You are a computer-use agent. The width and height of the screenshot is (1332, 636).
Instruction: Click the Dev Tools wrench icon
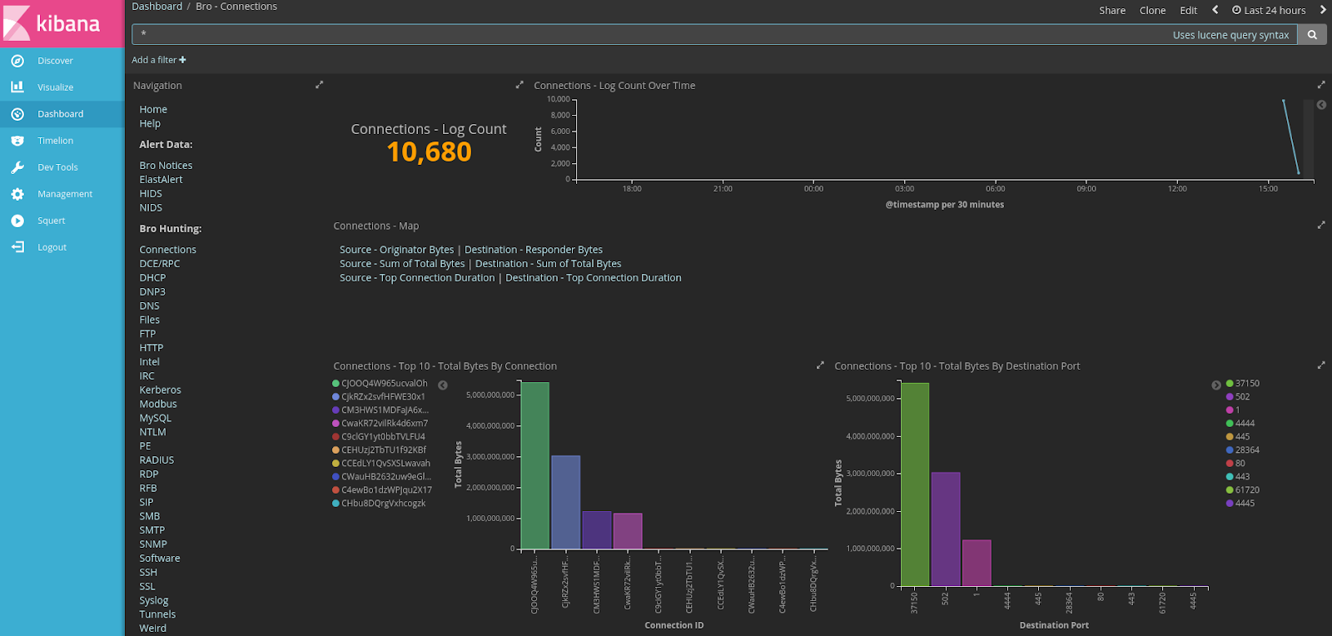(17, 167)
